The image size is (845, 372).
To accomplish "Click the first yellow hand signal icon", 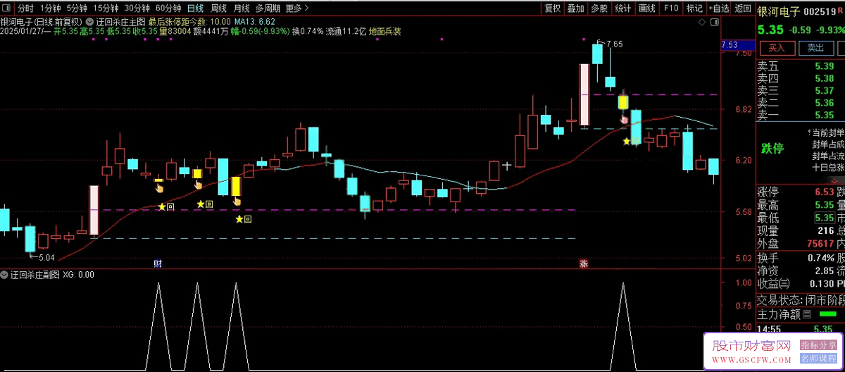I will click(x=159, y=187).
